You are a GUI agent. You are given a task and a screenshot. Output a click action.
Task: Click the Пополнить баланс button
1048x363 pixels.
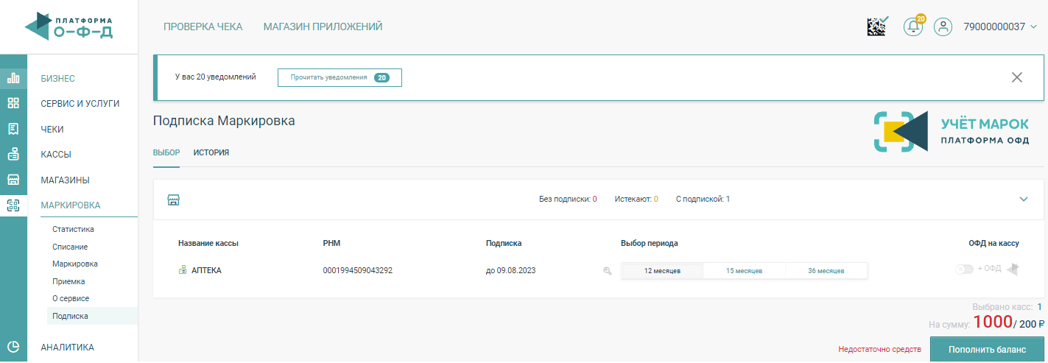[987, 350]
